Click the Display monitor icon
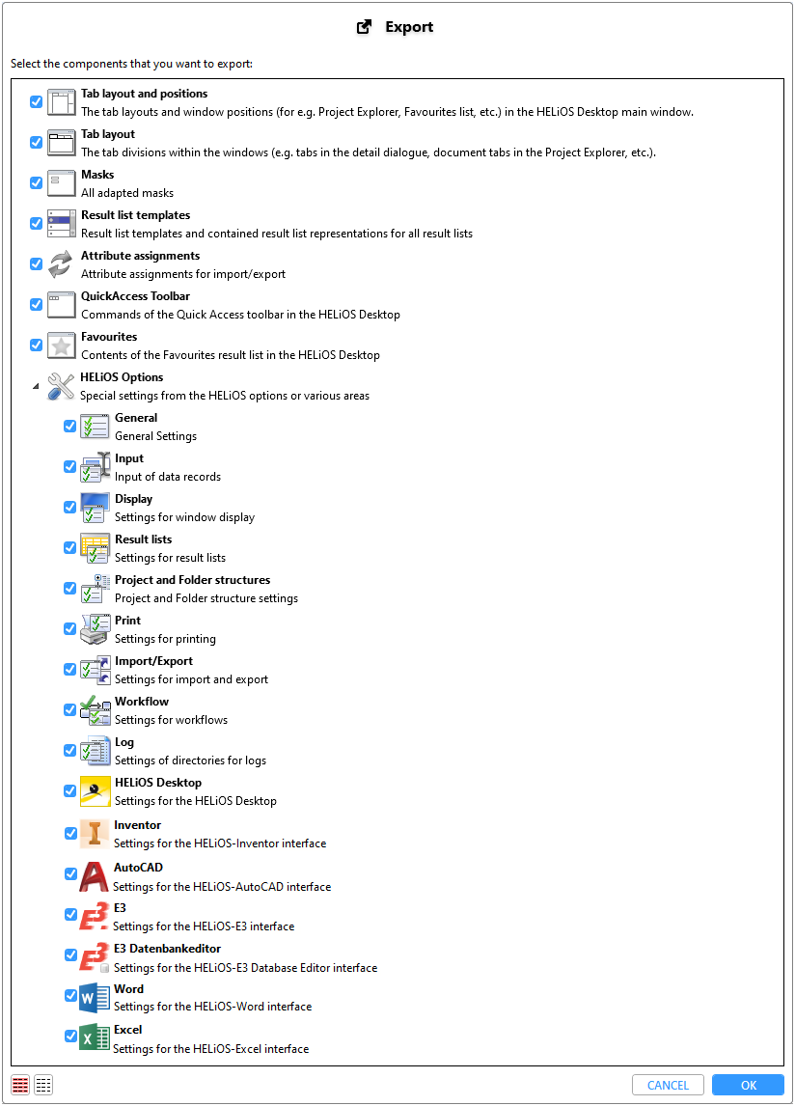This screenshot has height=1106, width=795. pyautogui.click(x=96, y=508)
